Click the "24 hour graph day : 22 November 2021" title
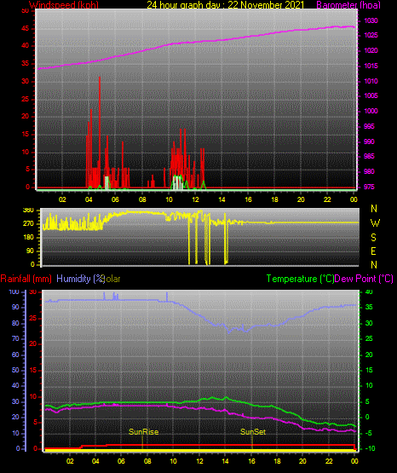The height and width of the screenshot is (473, 397). tap(226, 5)
